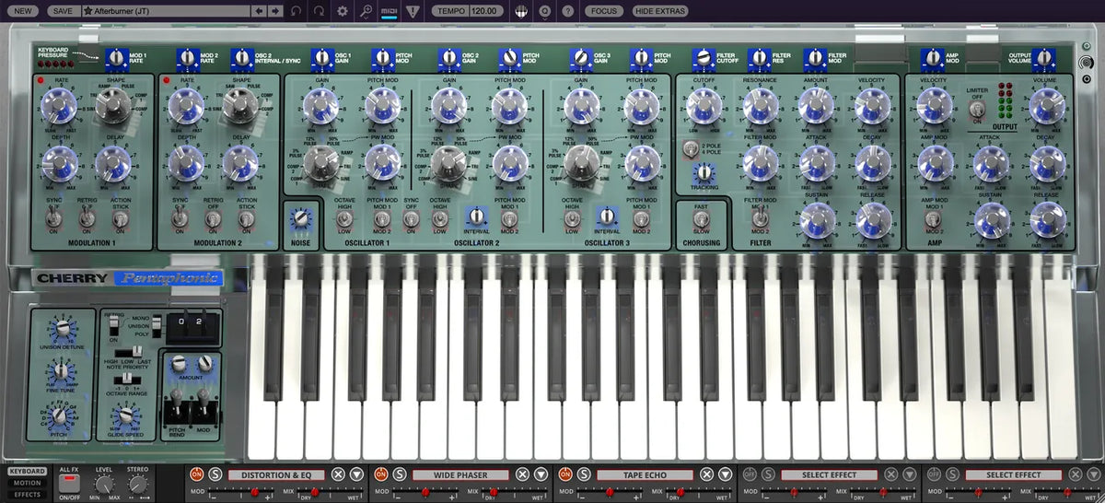Click the redo arrow icon
This screenshot has width=1105, height=503.
[x=319, y=11]
